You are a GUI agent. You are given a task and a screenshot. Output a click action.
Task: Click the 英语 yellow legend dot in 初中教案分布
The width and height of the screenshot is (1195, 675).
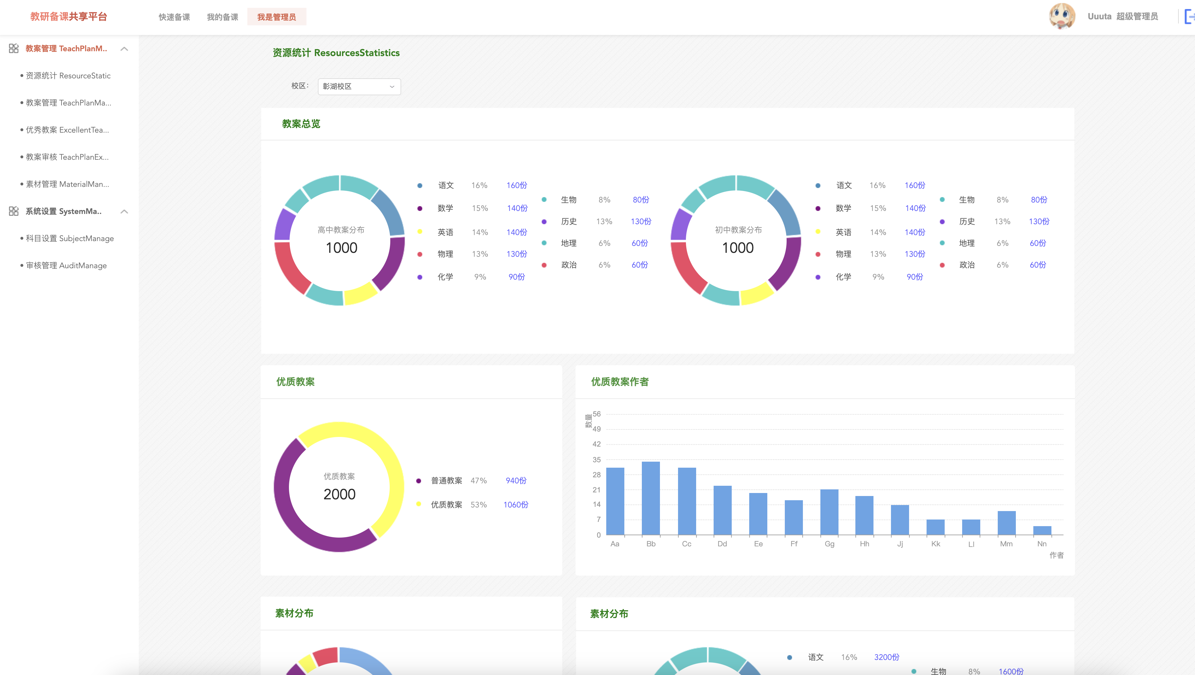click(x=818, y=231)
